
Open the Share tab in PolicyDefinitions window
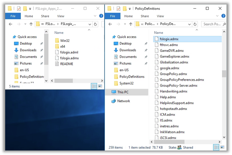click(145, 16)
